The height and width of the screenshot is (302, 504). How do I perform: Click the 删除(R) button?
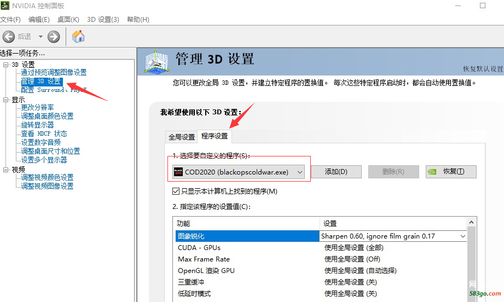click(x=393, y=172)
